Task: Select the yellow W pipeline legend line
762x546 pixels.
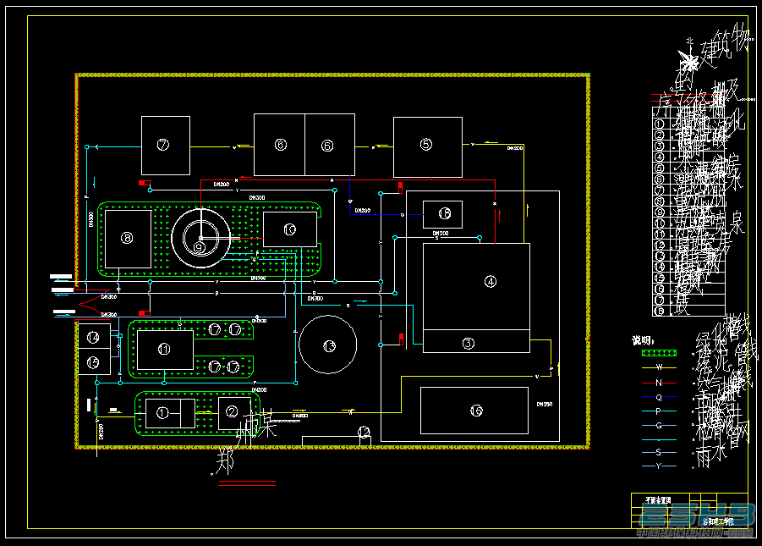Action: point(659,367)
